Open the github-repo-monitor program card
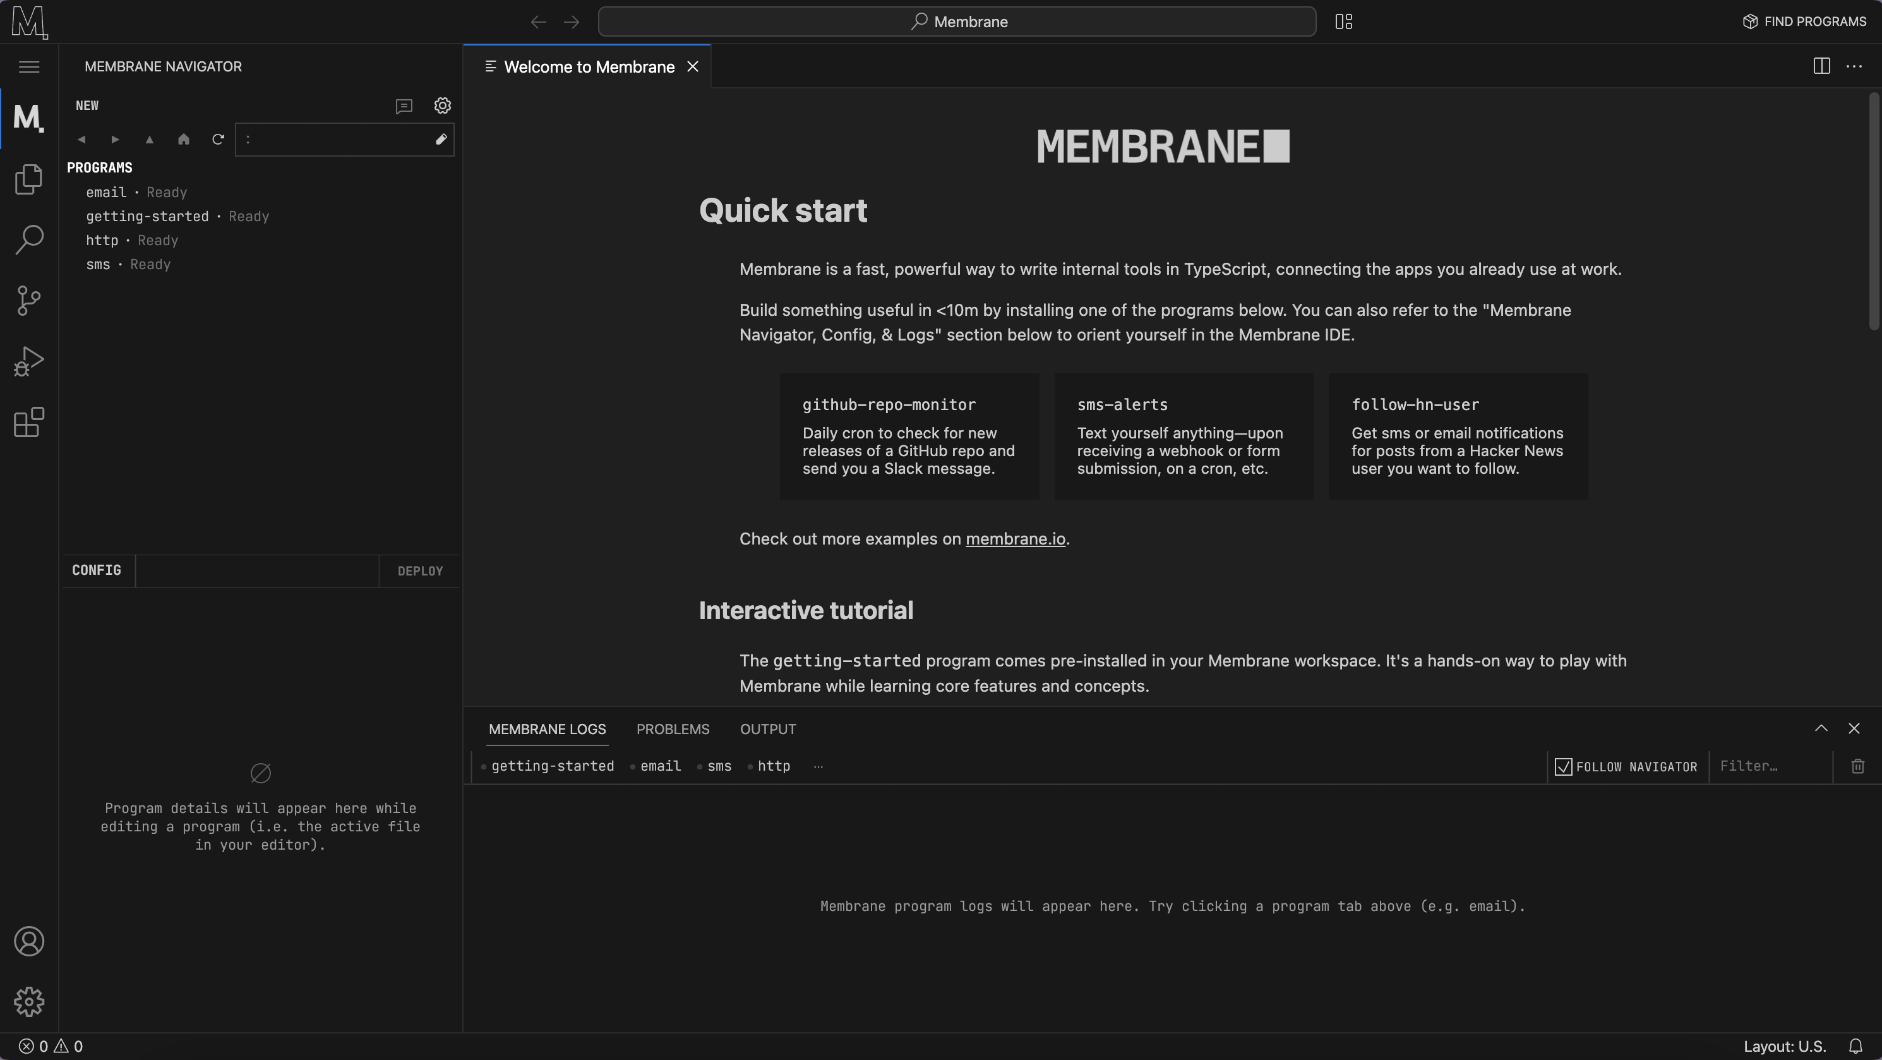This screenshot has height=1060, width=1882. [x=909, y=436]
